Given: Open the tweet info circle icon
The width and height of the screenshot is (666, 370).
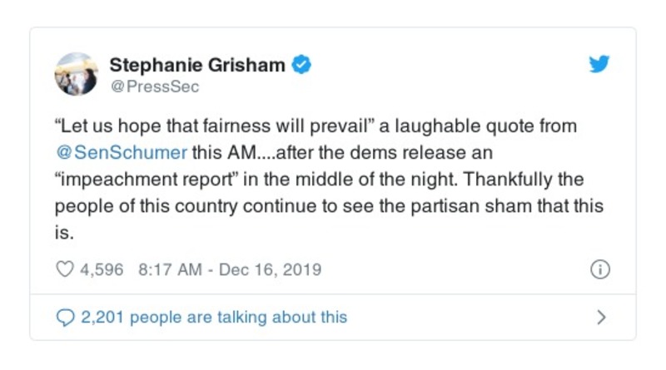Looking at the screenshot, I should tap(599, 269).
